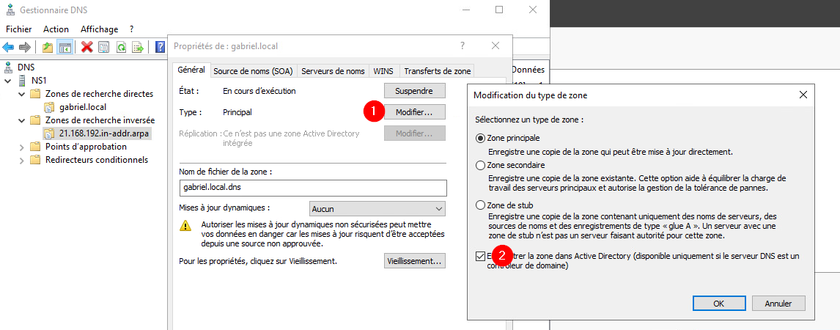Click the red Delete X icon
The image size is (840, 330).
tap(87, 48)
